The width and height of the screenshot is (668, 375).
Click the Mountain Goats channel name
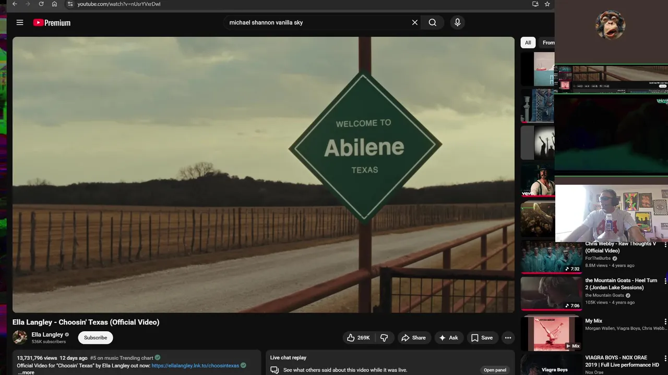tap(604, 295)
